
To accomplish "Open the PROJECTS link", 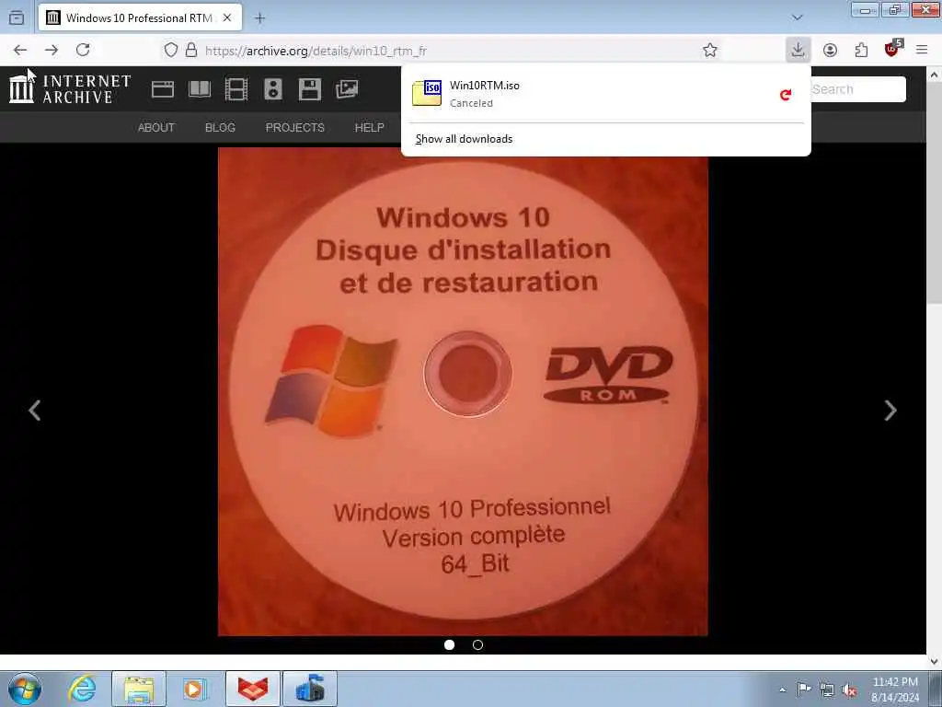I will coord(295,127).
